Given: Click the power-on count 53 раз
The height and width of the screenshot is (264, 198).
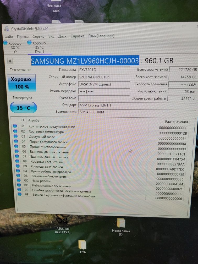Looking at the screenshot, I should point(183,92).
